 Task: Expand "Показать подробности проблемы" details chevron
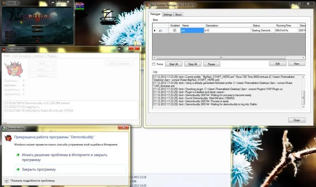[x=7, y=181]
